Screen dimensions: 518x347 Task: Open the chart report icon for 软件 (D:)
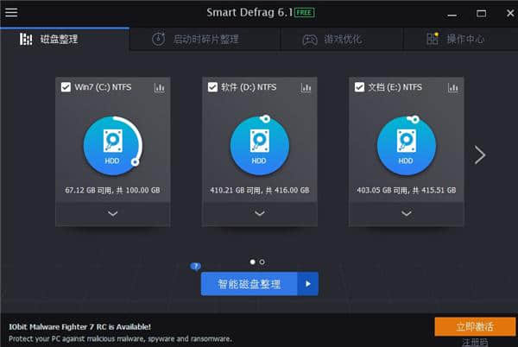tap(306, 87)
